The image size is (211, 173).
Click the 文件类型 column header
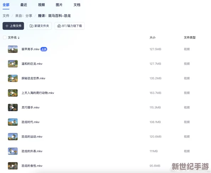point(190,38)
